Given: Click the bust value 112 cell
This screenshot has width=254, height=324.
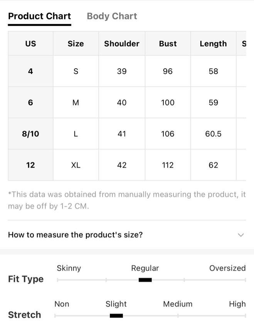Looking at the screenshot, I should pyautogui.click(x=168, y=165).
